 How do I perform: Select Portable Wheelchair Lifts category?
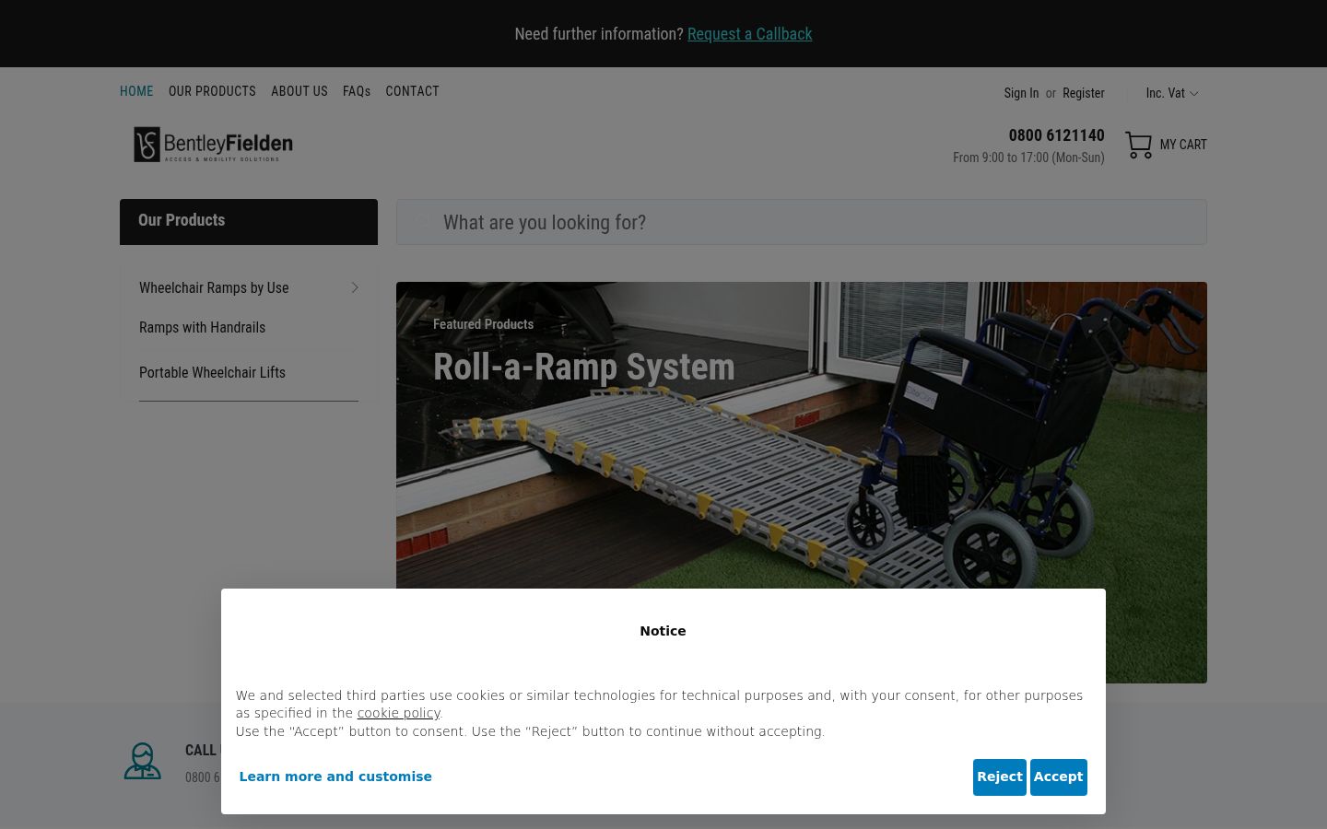click(x=212, y=372)
